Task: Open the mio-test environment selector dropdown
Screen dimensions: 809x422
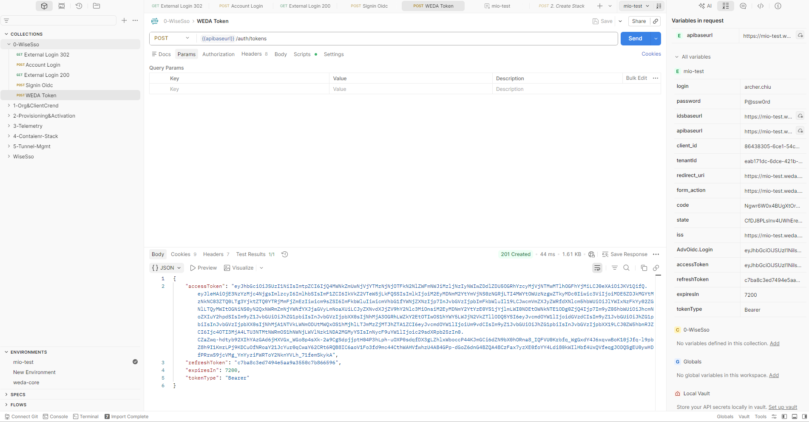Action: click(x=636, y=6)
